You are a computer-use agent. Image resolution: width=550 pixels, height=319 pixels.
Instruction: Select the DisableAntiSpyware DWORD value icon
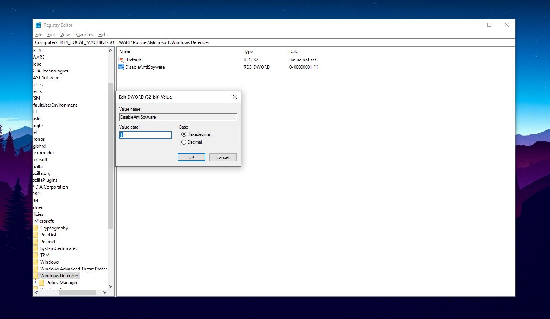[121, 67]
